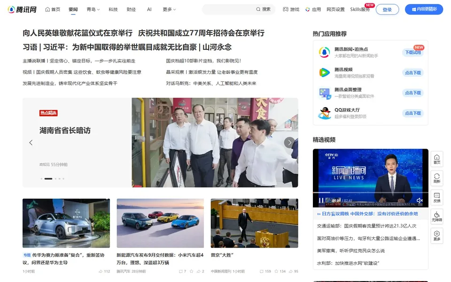Open article 传华为赛力斯准备复合
This screenshot has height=282, width=451.
63,258
